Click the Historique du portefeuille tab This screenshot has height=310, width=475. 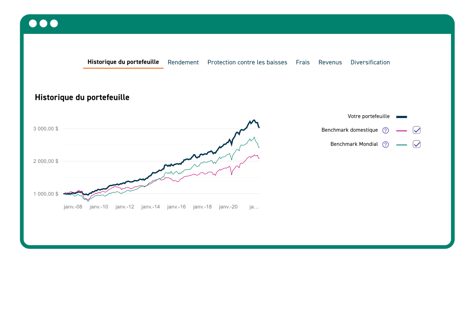click(x=123, y=62)
